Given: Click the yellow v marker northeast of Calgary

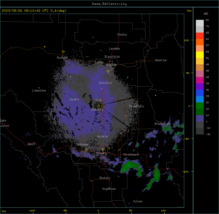Looking at the screenshot, I should (x=109, y=148).
